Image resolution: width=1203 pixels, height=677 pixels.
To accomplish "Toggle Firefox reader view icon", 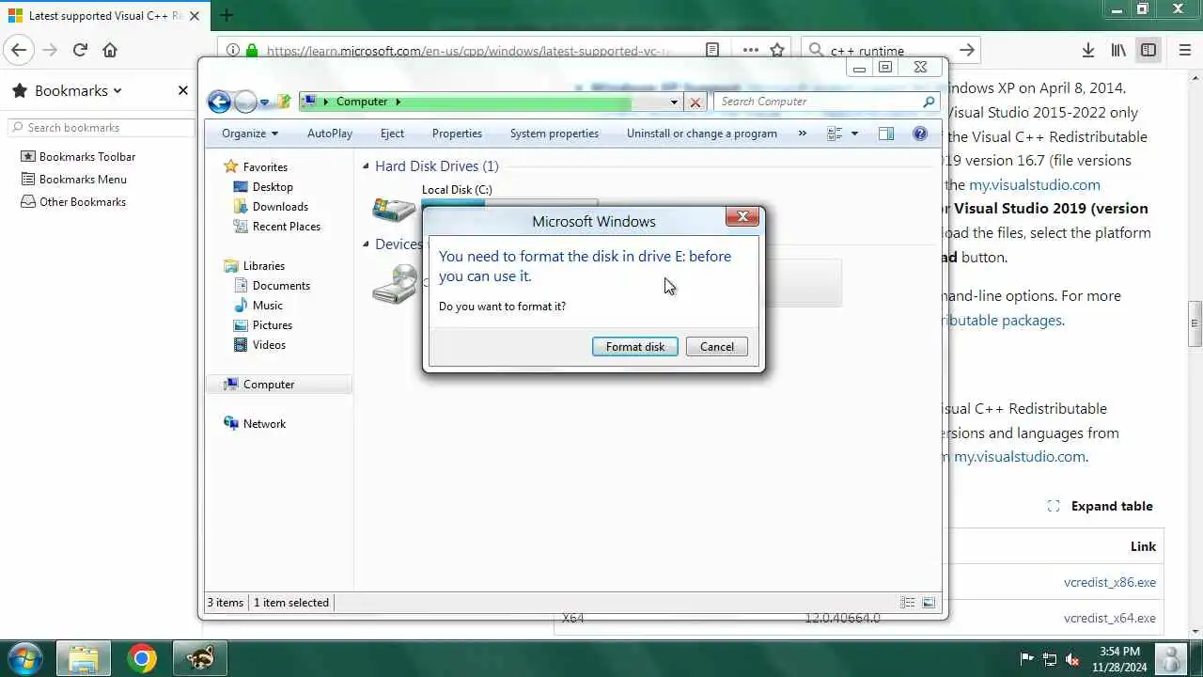I will [x=712, y=50].
